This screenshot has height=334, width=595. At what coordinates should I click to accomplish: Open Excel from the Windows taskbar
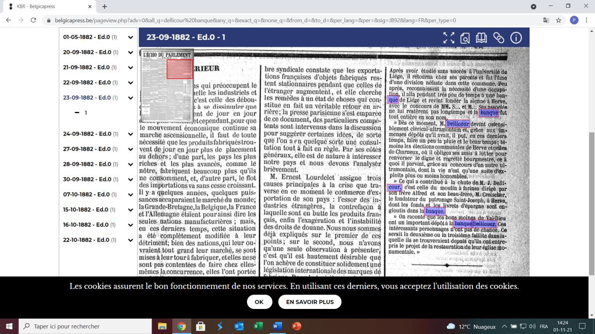click(258, 326)
